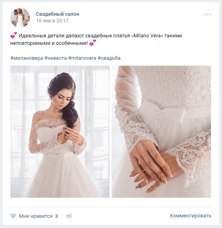Click the Мне нравится label
This screenshot has height=228, width=222.
click(x=36, y=216)
